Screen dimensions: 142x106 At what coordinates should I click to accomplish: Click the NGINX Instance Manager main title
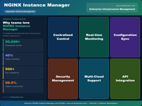pos(37,5)
